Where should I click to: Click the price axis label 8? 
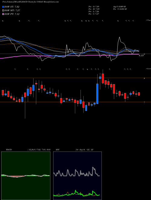(144, 78)
